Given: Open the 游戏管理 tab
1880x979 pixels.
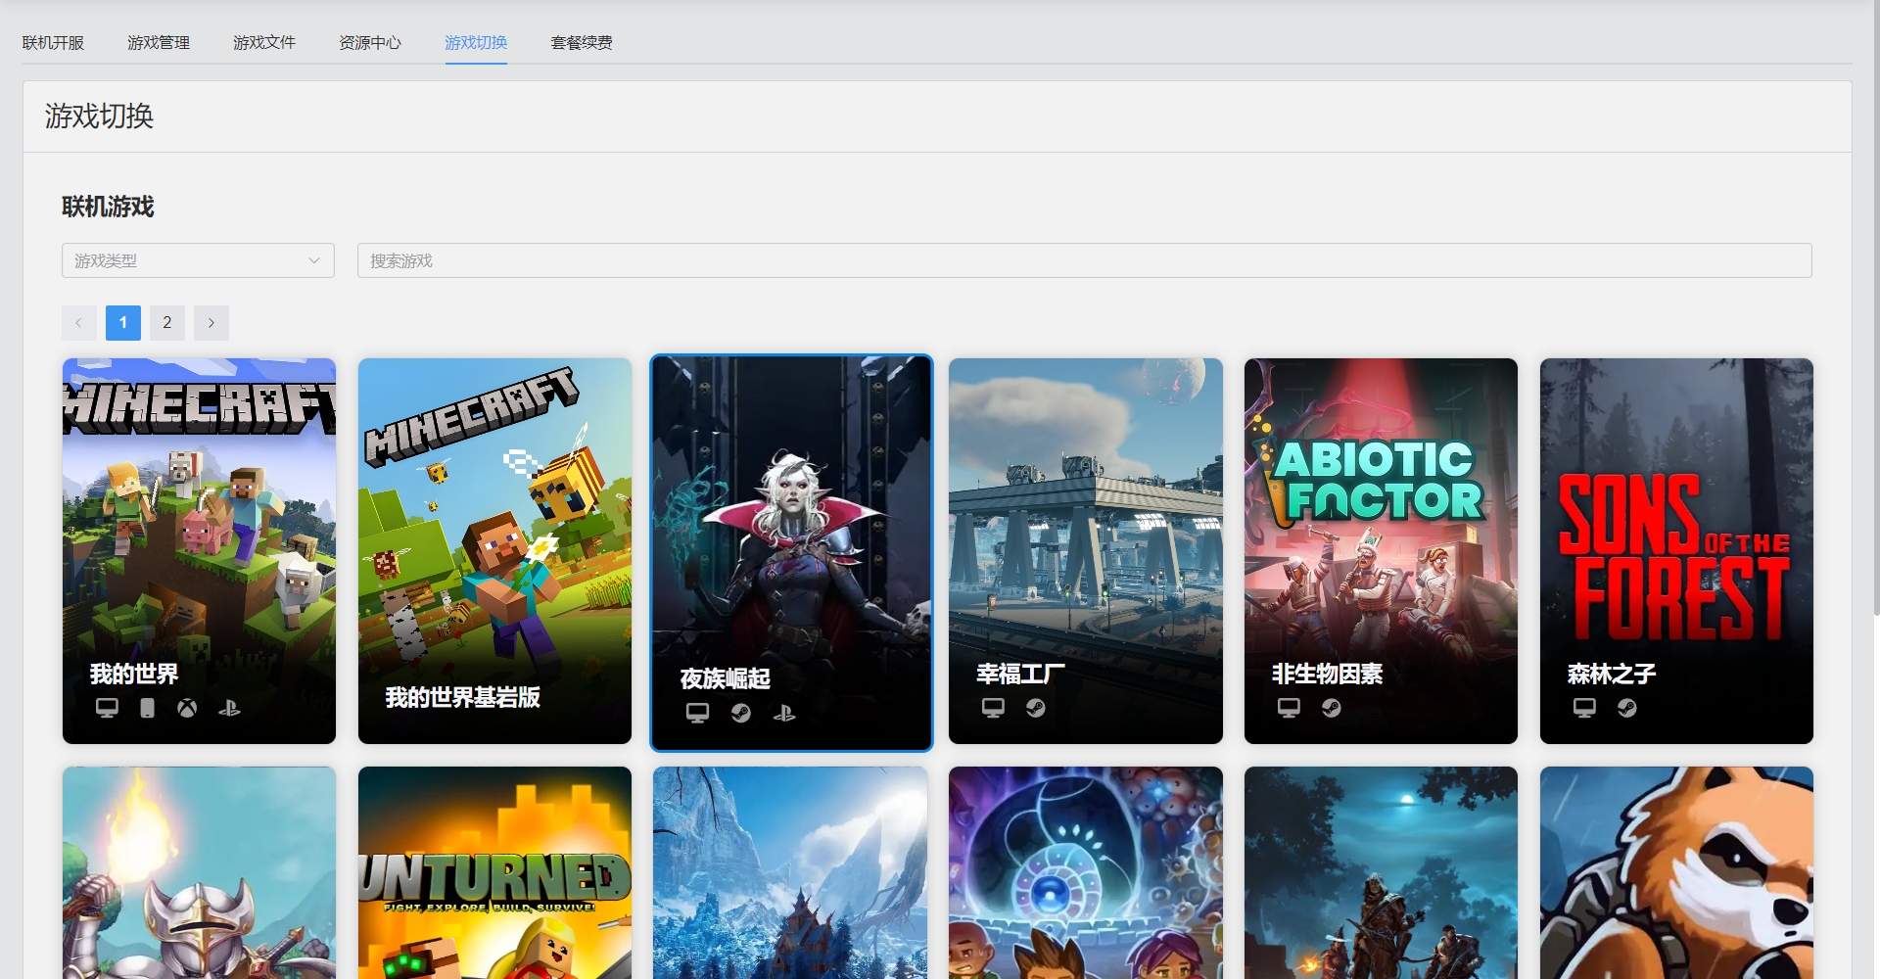Looking at the screenshot, I should 159,43.
